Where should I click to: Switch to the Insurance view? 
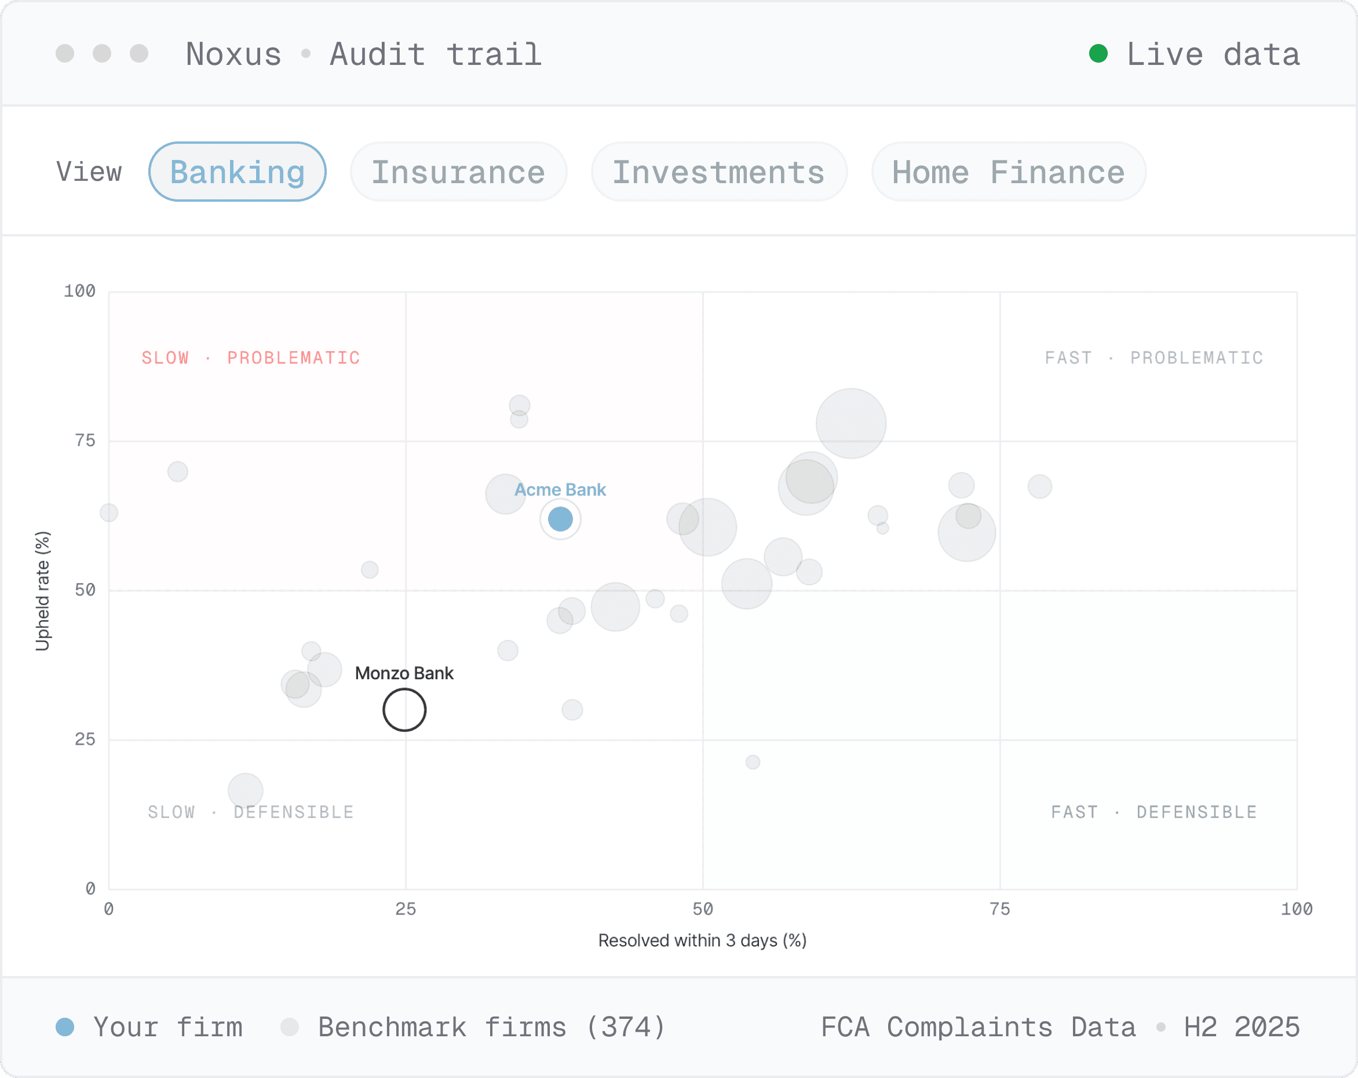458,172
